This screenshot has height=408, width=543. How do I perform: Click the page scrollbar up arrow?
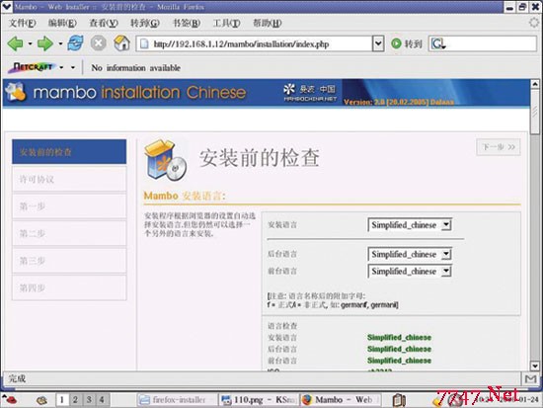pos(535,84)
